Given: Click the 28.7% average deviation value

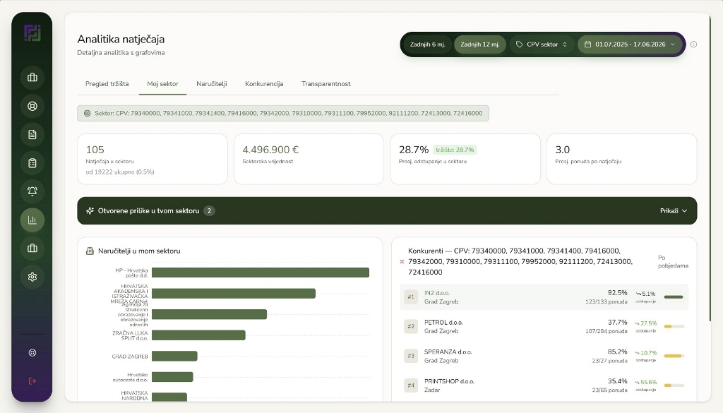Looking at the screenshot, I should (414, 150).
